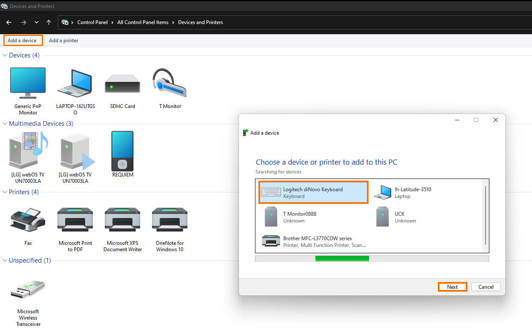Screen dimensions: 532x336
Task: Select the REQUIEM media player icon
Action: [x=122, y=151]
